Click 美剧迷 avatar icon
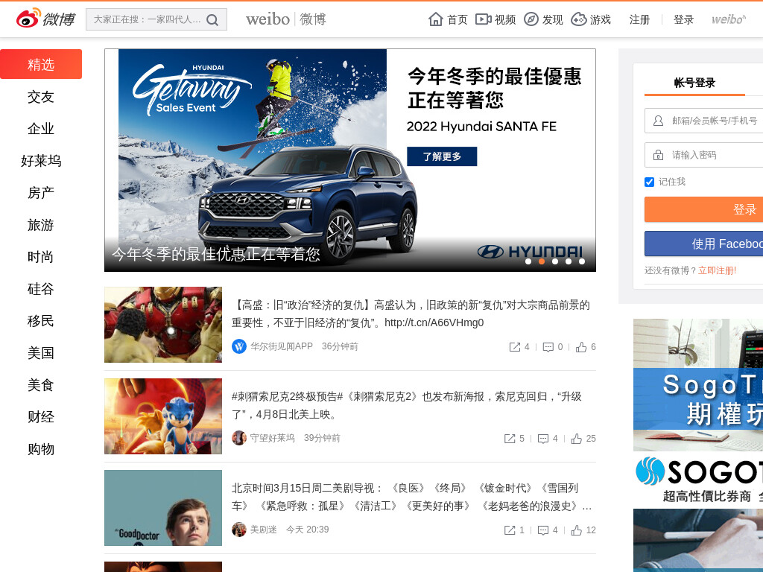The width and height of the screenshot is (763, 572). [x=239, y=530]
